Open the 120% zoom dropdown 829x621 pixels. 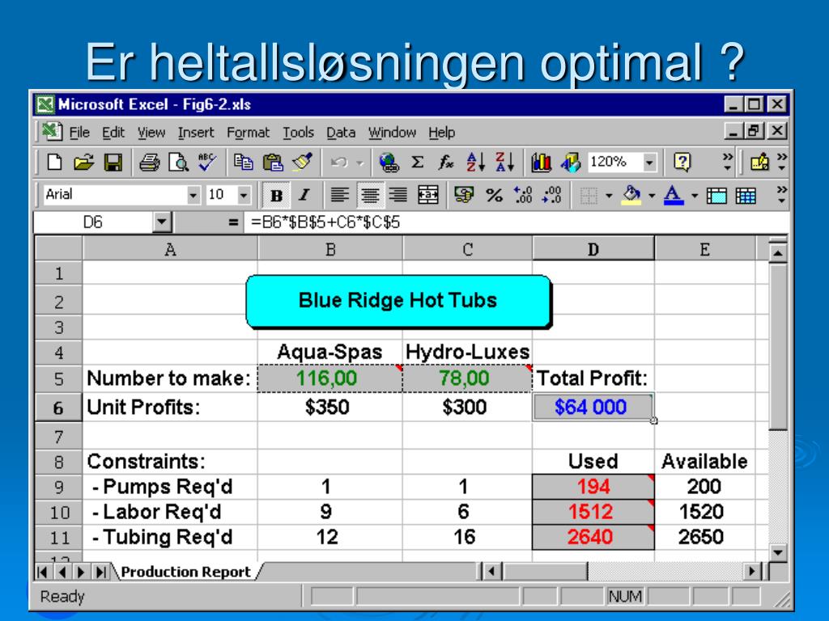pos(649,162)
